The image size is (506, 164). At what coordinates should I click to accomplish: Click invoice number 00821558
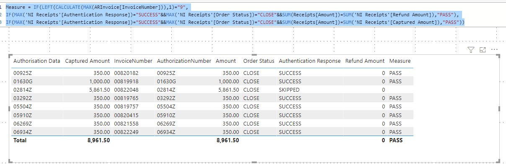click(126, 124)
